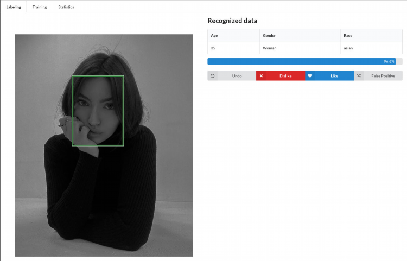Click the shuffle icon beside False Positive
The width and height of the screenshot is (407, 261).
(359, 76)
